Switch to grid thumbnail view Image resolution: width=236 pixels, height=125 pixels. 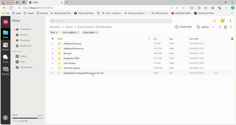click(231, 27)
